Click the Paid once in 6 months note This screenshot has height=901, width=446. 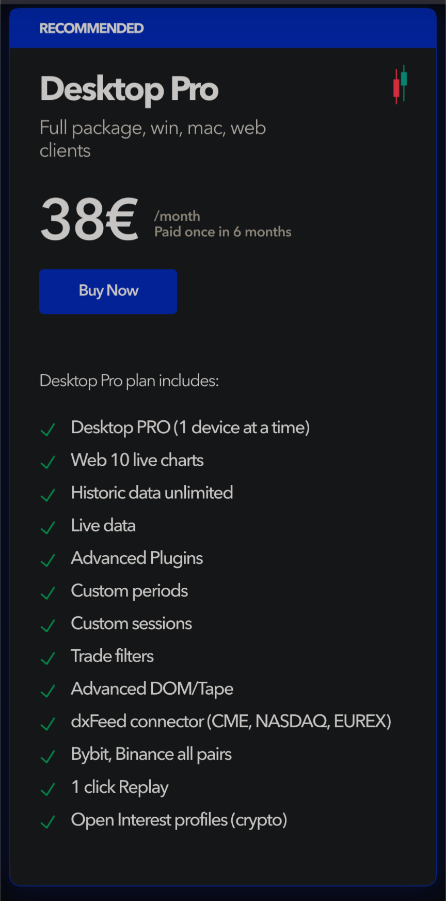pyautogui.click(x=222, y=232)
